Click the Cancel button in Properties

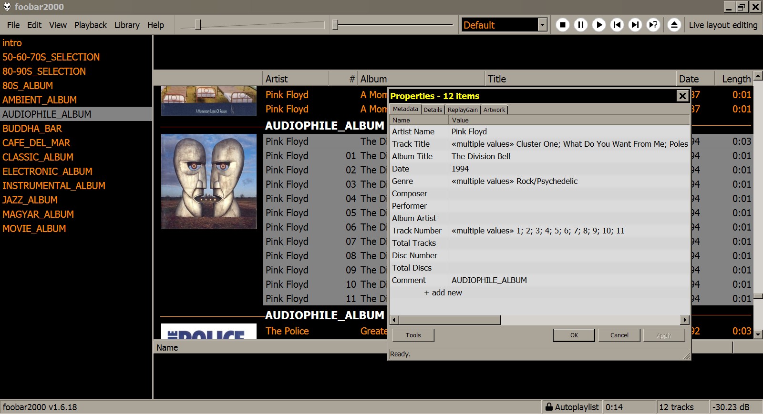(619, 335)
